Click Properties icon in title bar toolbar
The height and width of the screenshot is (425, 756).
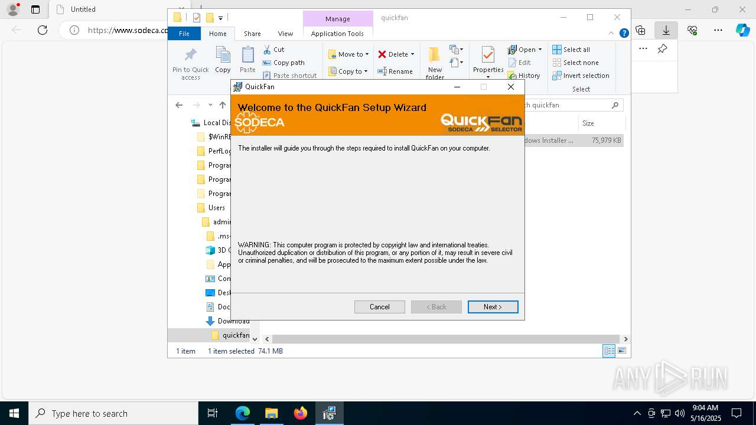pos(197,18)
